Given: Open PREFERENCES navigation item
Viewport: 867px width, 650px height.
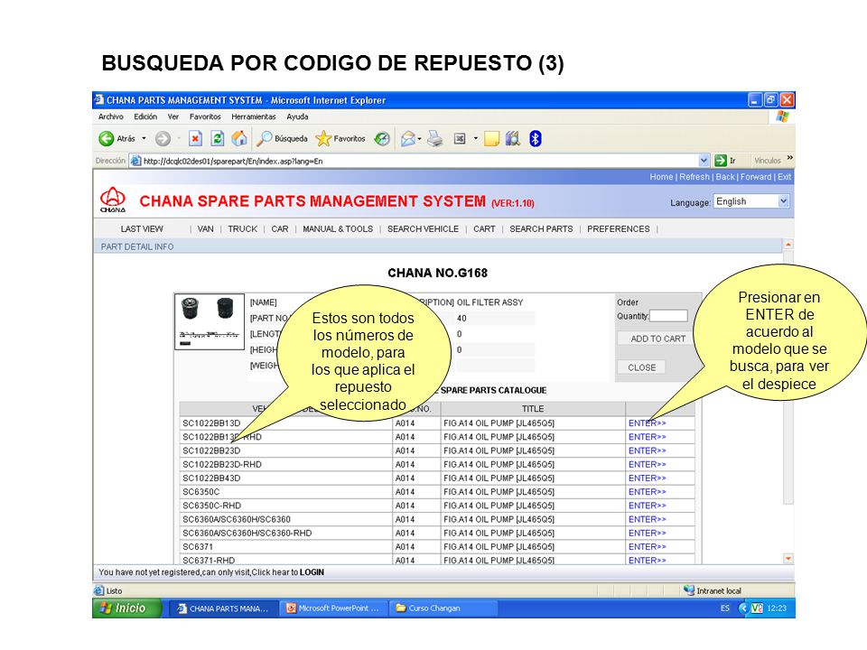Looking at the screenshot, I should pyautogui.click(x=618, y=228).
